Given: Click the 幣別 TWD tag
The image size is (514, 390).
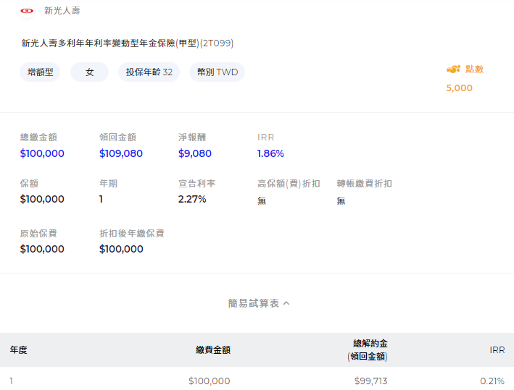Looking at the screenshot, I should tap(217, 72).
